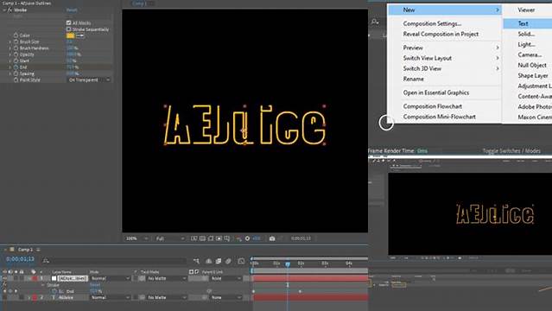Enable motion blur for the timeline

pyautogui.click(x=228, y=261)
